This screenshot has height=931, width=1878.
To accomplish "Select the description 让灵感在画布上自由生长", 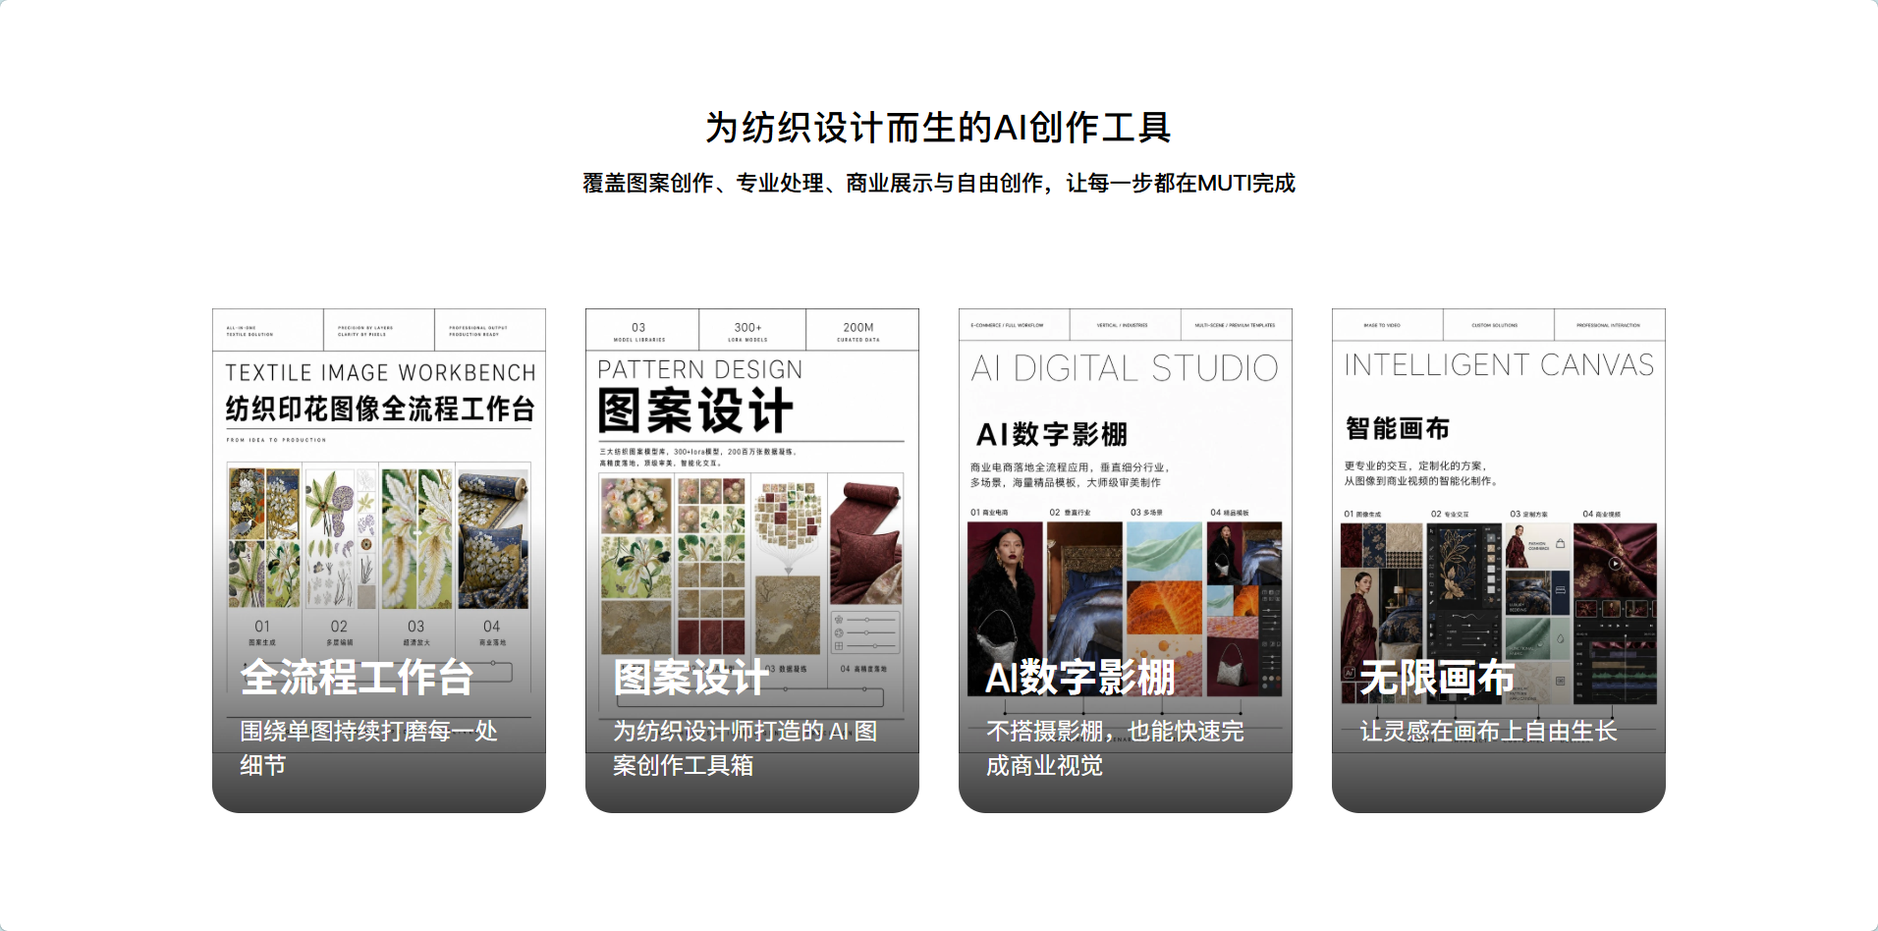I will (x=1488, y=732).
